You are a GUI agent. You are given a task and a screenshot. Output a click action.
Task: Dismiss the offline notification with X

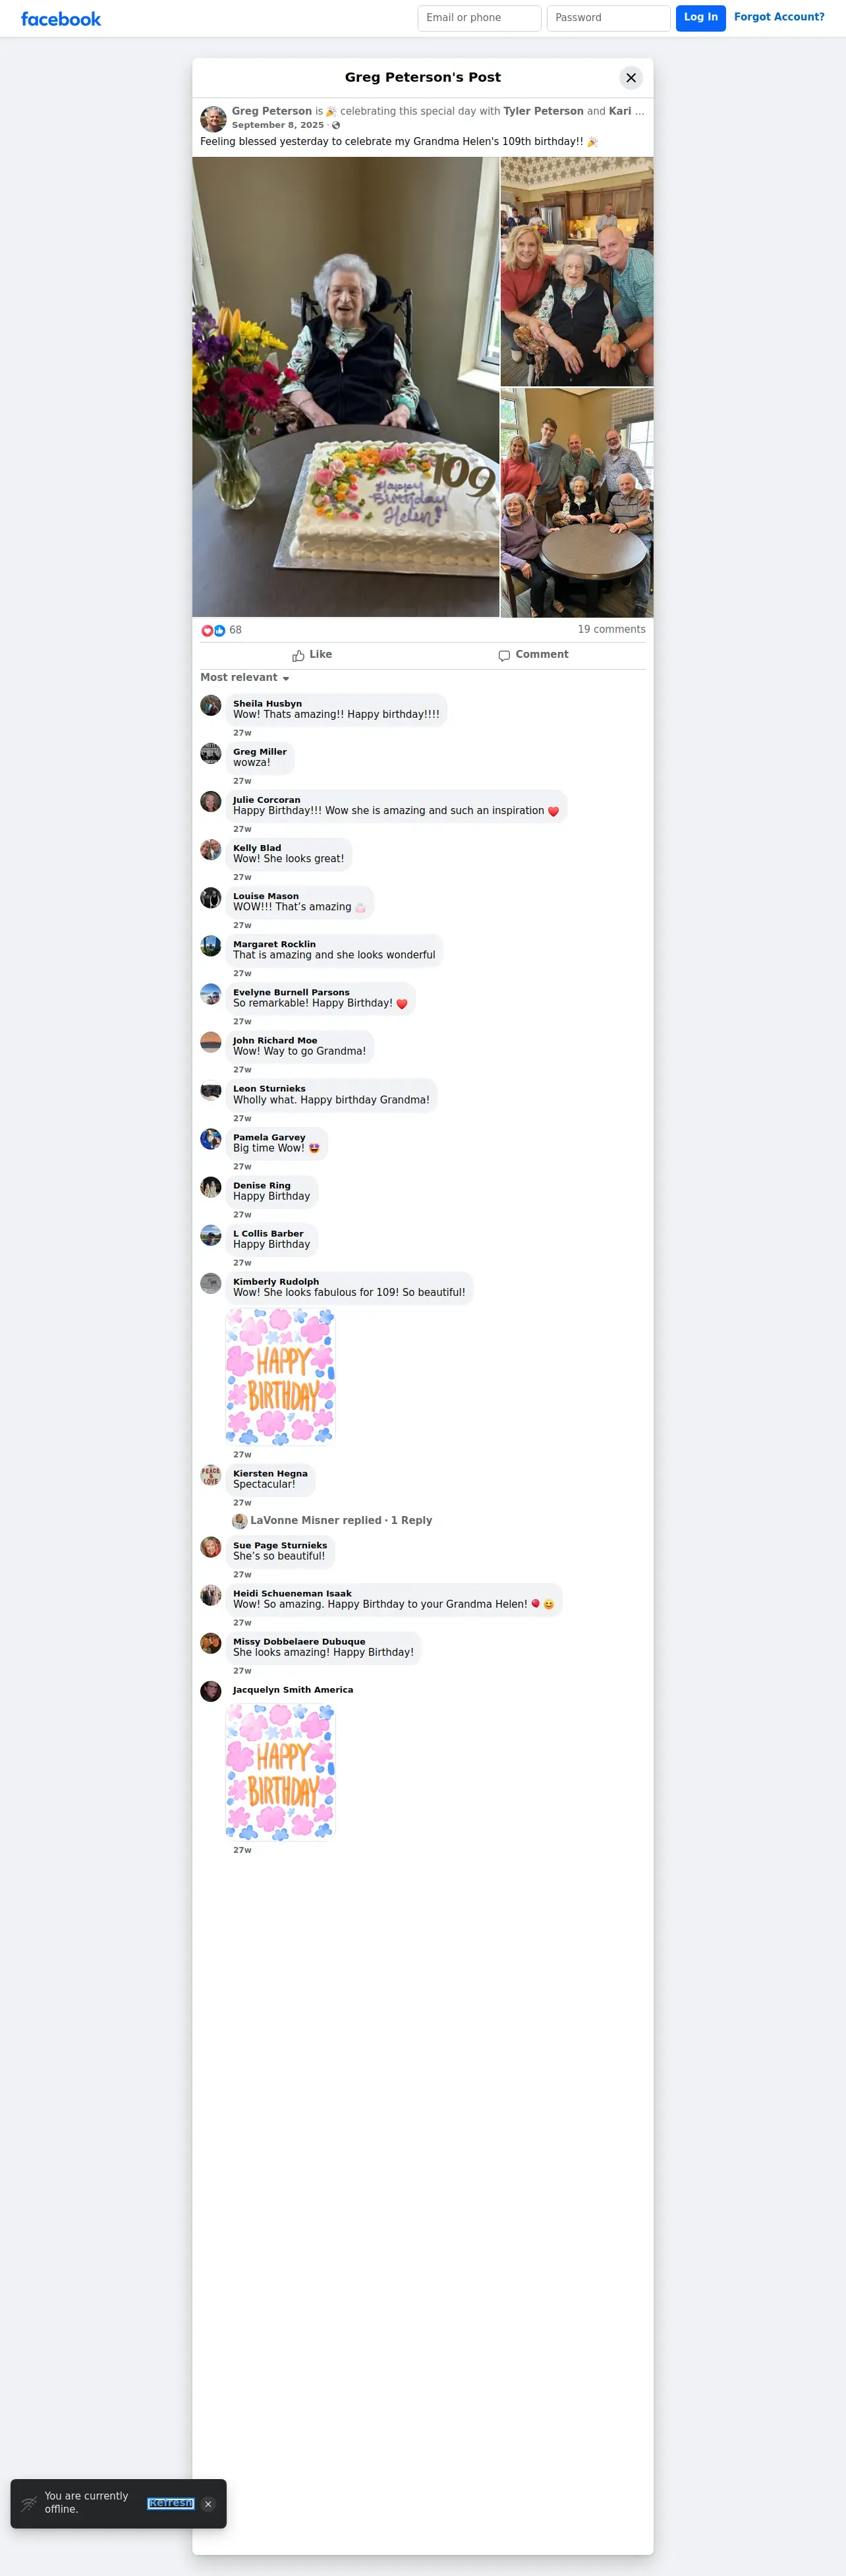click(208, 2504)
